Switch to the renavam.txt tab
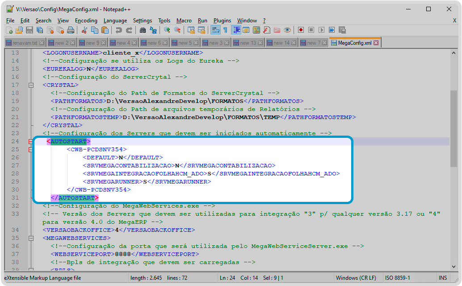Screen dimensions: 462x286 click(25, 43)
